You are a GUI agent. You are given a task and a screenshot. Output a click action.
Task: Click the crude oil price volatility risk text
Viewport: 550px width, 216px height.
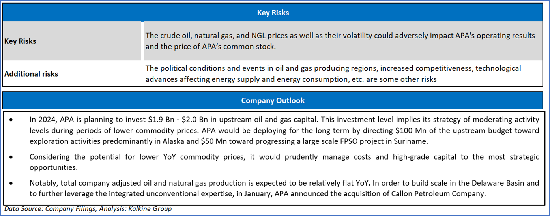[340, 36]
